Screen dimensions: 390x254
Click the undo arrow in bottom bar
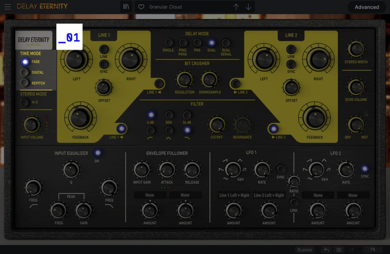click(x=327, y=250)
